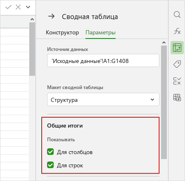Select the Параметры tab
Screen dimensions: 185x181
(x=100, y=33)
